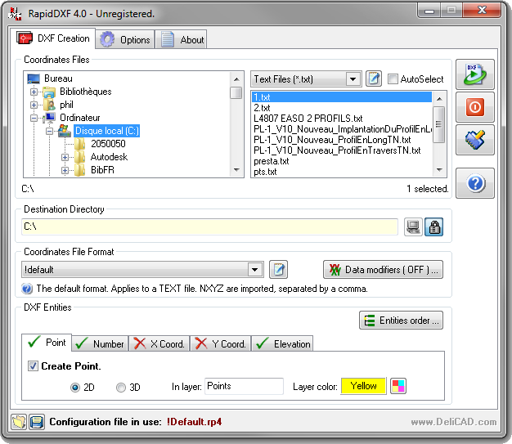
Task: Click the In layer Points field
Action: (244, 386)
